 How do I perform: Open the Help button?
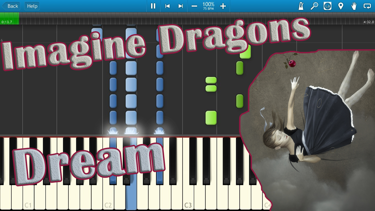[x=32, y=6]
